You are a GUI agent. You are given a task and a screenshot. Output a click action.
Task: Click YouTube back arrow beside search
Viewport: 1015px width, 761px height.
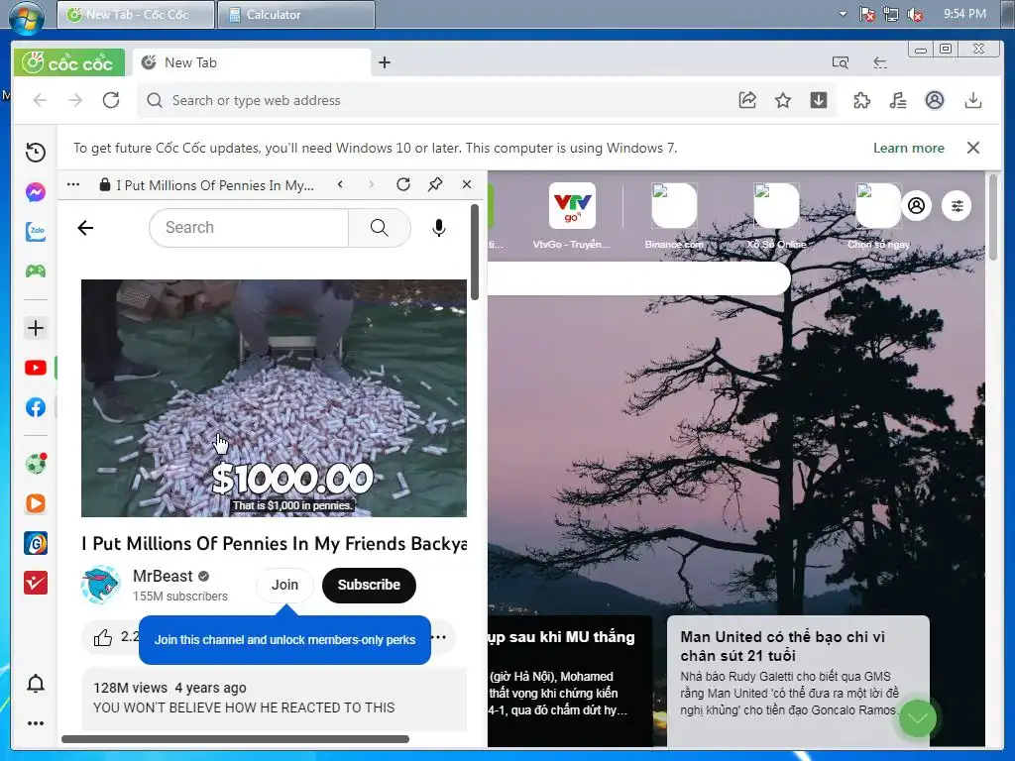click(85, 228)
